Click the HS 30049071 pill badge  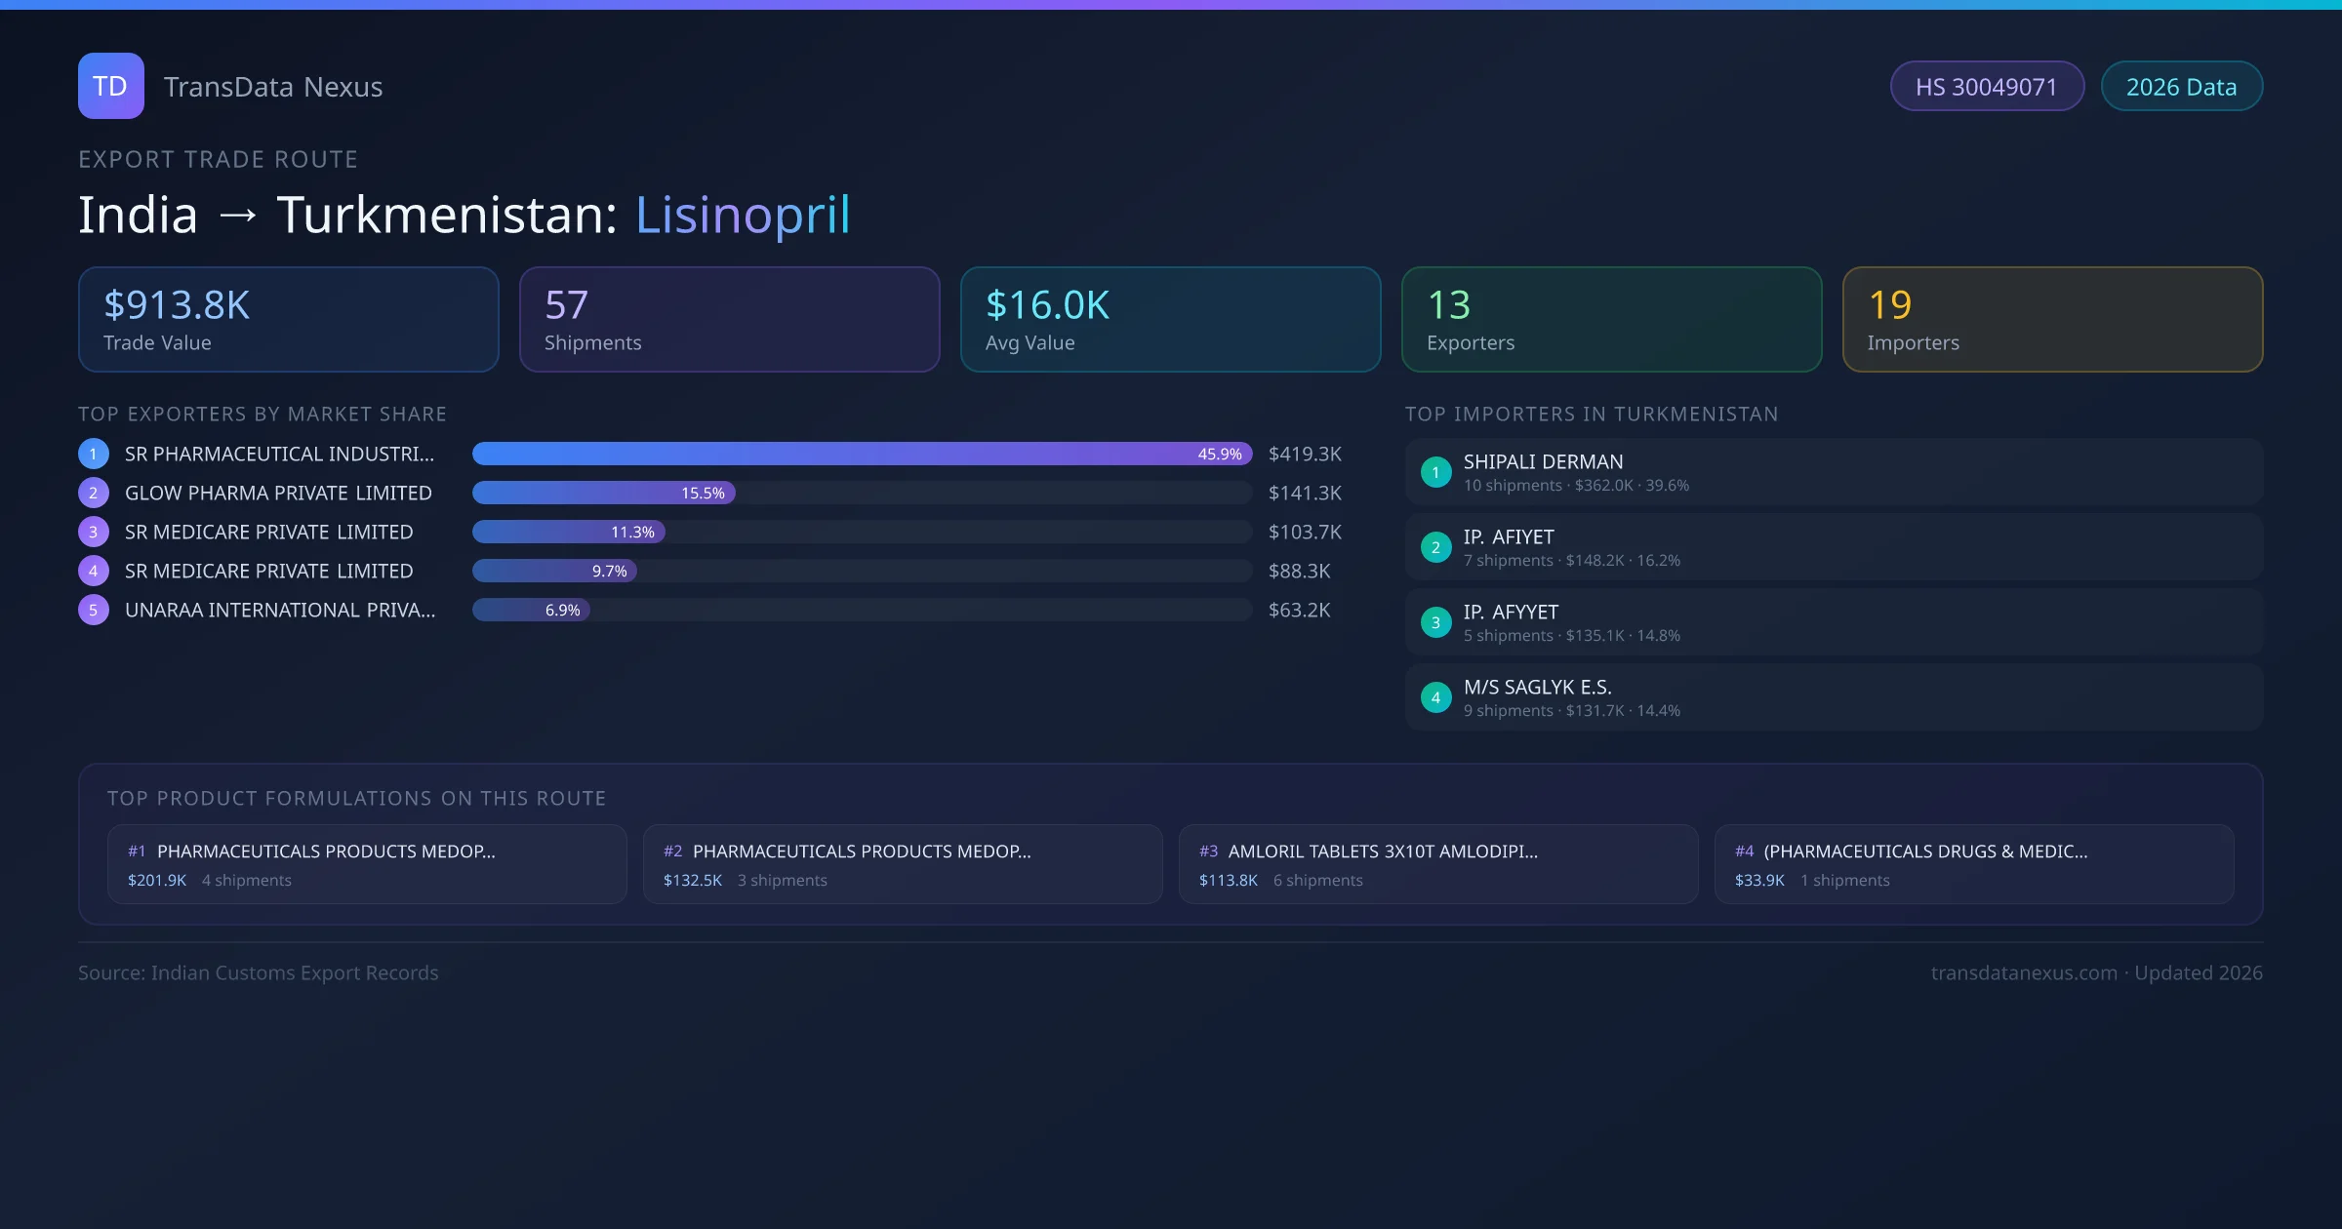pyautogui.click(x=1986, y=87)
